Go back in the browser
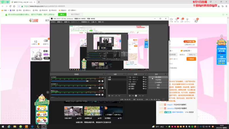229x129 pixels. click(x=3, y=6)
